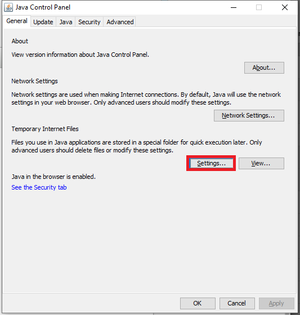Go to the Advanced tab

[x=120, y=22]
